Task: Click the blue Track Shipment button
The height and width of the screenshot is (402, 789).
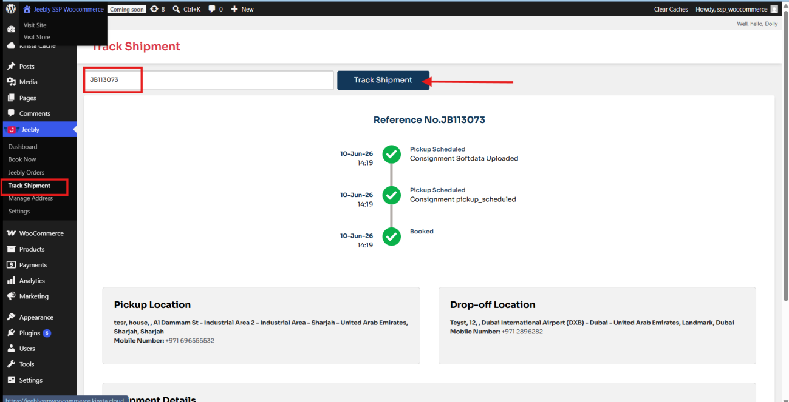Action: (383, 80)
